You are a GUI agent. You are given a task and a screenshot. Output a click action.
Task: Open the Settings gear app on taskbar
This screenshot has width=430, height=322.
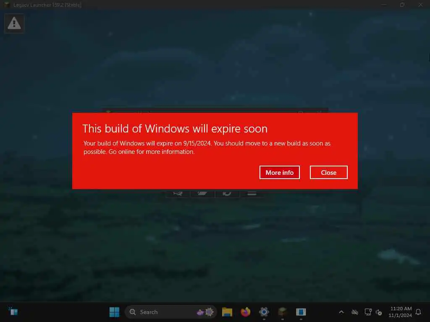[x=264, y=312]
